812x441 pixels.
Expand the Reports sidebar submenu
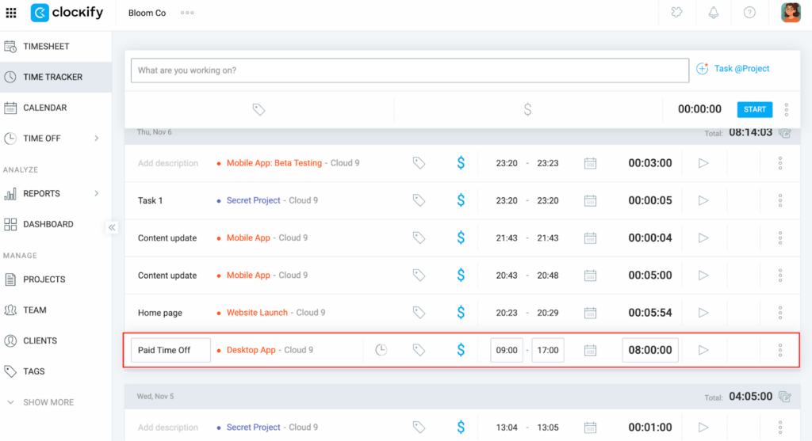point(97,193)
